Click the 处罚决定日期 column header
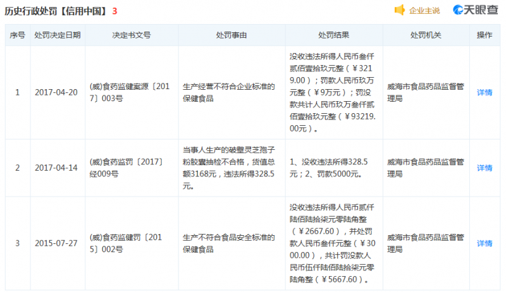This screenshot has width=506, height=292. pyautogui.click(x=58, y=35)
